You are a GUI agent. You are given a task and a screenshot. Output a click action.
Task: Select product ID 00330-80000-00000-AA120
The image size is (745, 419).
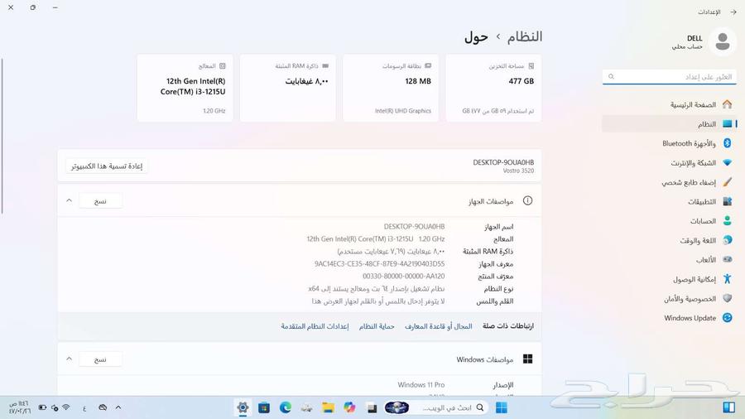point(404,276)
